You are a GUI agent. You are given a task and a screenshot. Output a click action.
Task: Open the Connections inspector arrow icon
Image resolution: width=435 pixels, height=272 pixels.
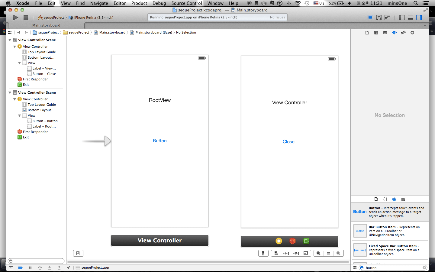412,33
